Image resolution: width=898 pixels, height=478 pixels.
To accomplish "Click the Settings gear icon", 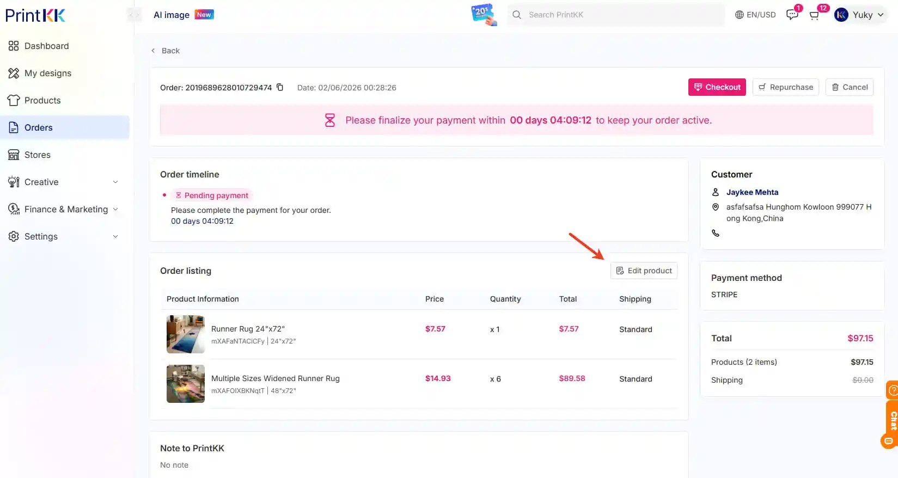I will pos(14,236).
